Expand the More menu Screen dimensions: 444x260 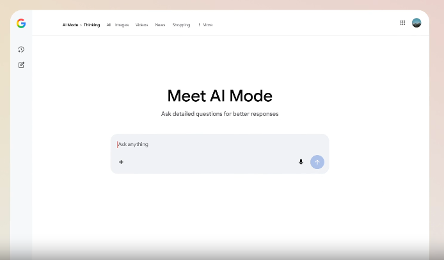205,25
